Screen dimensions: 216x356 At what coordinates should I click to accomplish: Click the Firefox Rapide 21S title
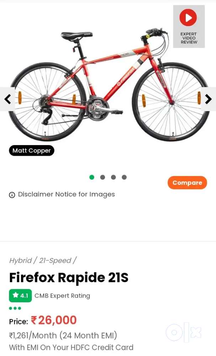[69, 278]
